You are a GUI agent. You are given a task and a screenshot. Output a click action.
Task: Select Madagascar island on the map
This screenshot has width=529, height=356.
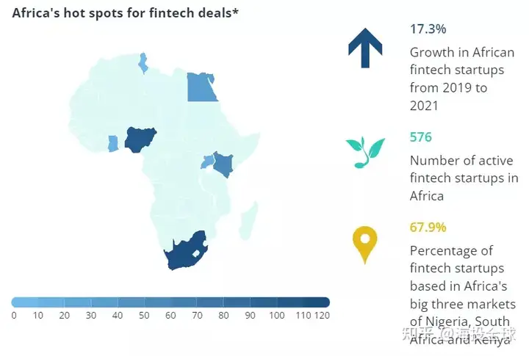tap(248, 221)
